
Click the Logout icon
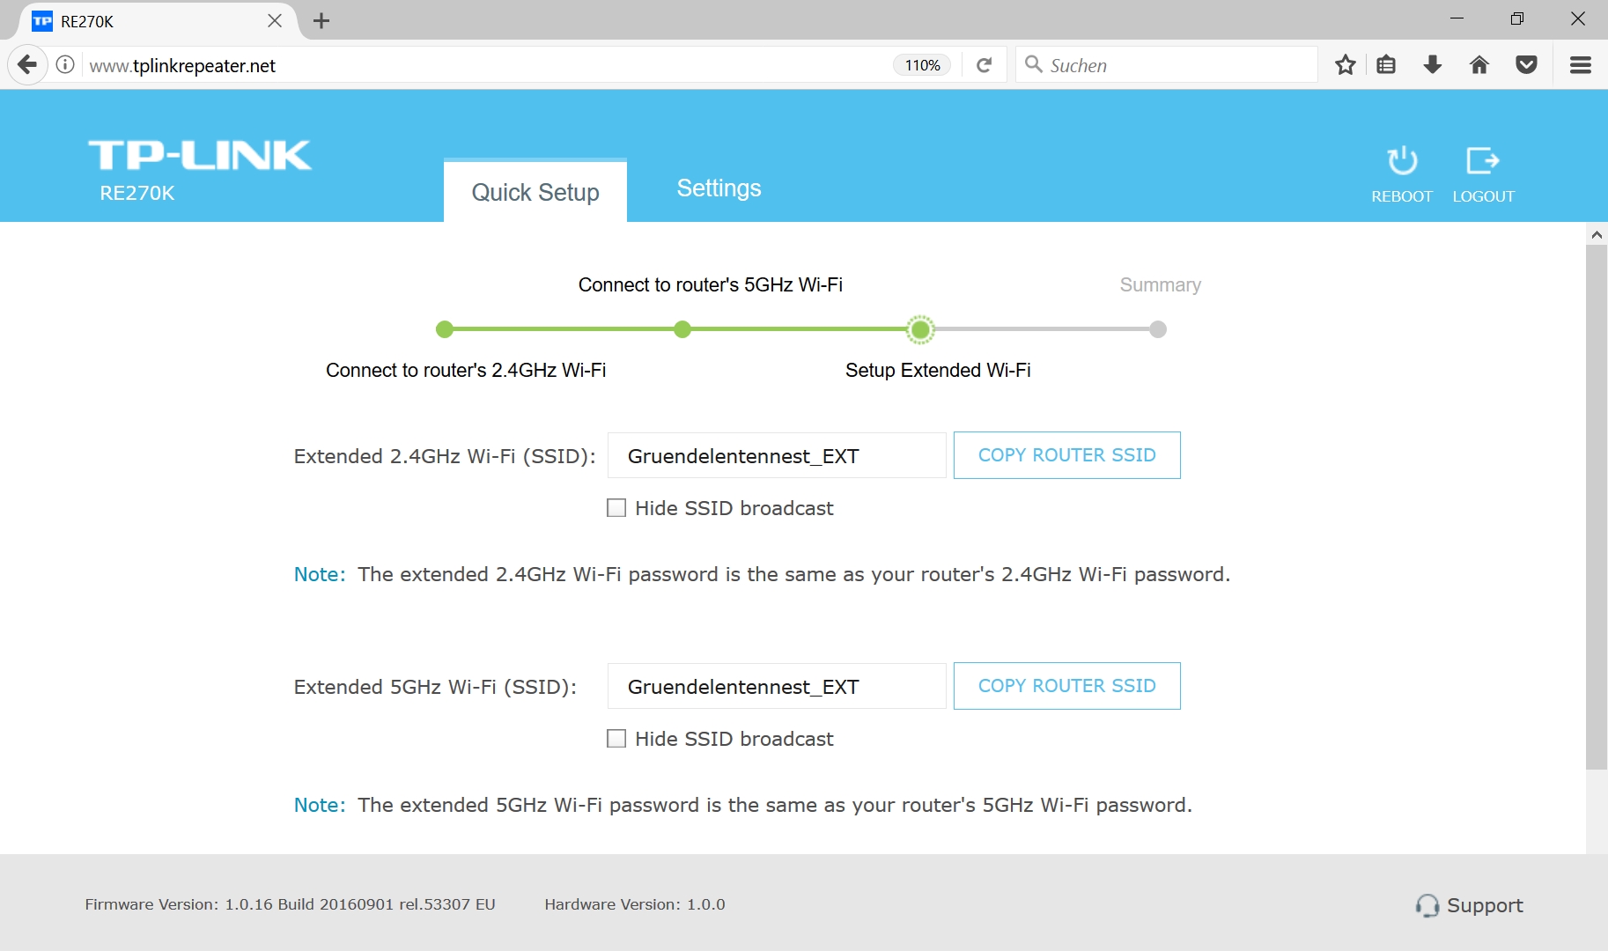click(x=1483, y=160)
